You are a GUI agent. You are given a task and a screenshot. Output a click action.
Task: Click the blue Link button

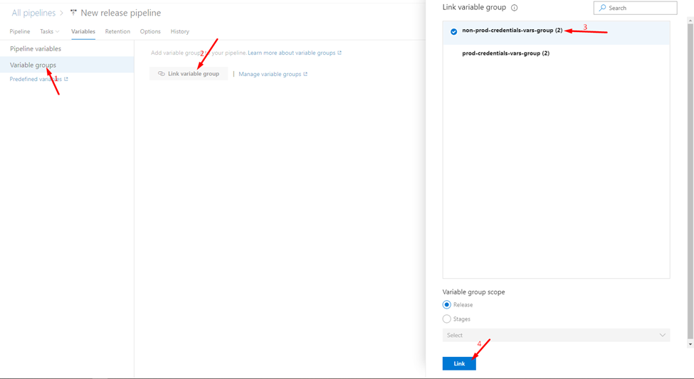(459, 363)
